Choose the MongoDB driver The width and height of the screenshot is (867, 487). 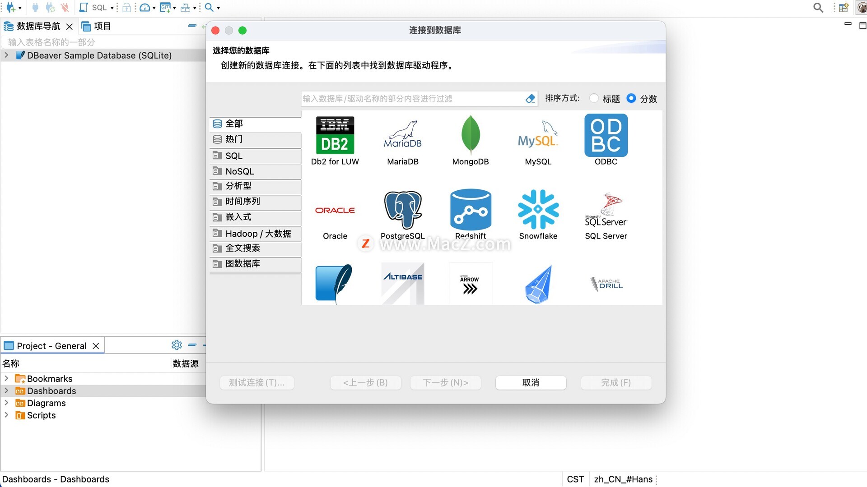(471, 141)
